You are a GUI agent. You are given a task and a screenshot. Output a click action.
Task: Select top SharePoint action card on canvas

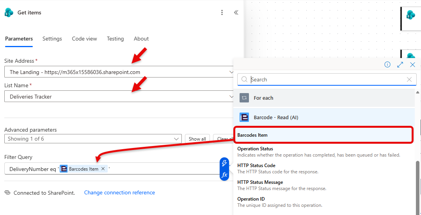tap(411, 18)
